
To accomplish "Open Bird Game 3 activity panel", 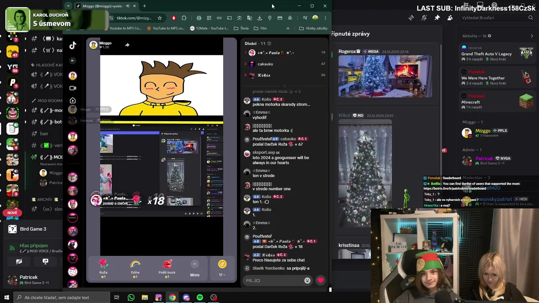I will point(33,229).
